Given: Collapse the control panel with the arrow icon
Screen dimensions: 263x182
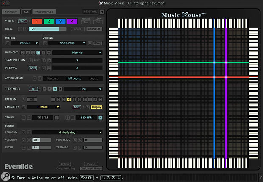Looking at the screenshot, I should tap(102, 12).
